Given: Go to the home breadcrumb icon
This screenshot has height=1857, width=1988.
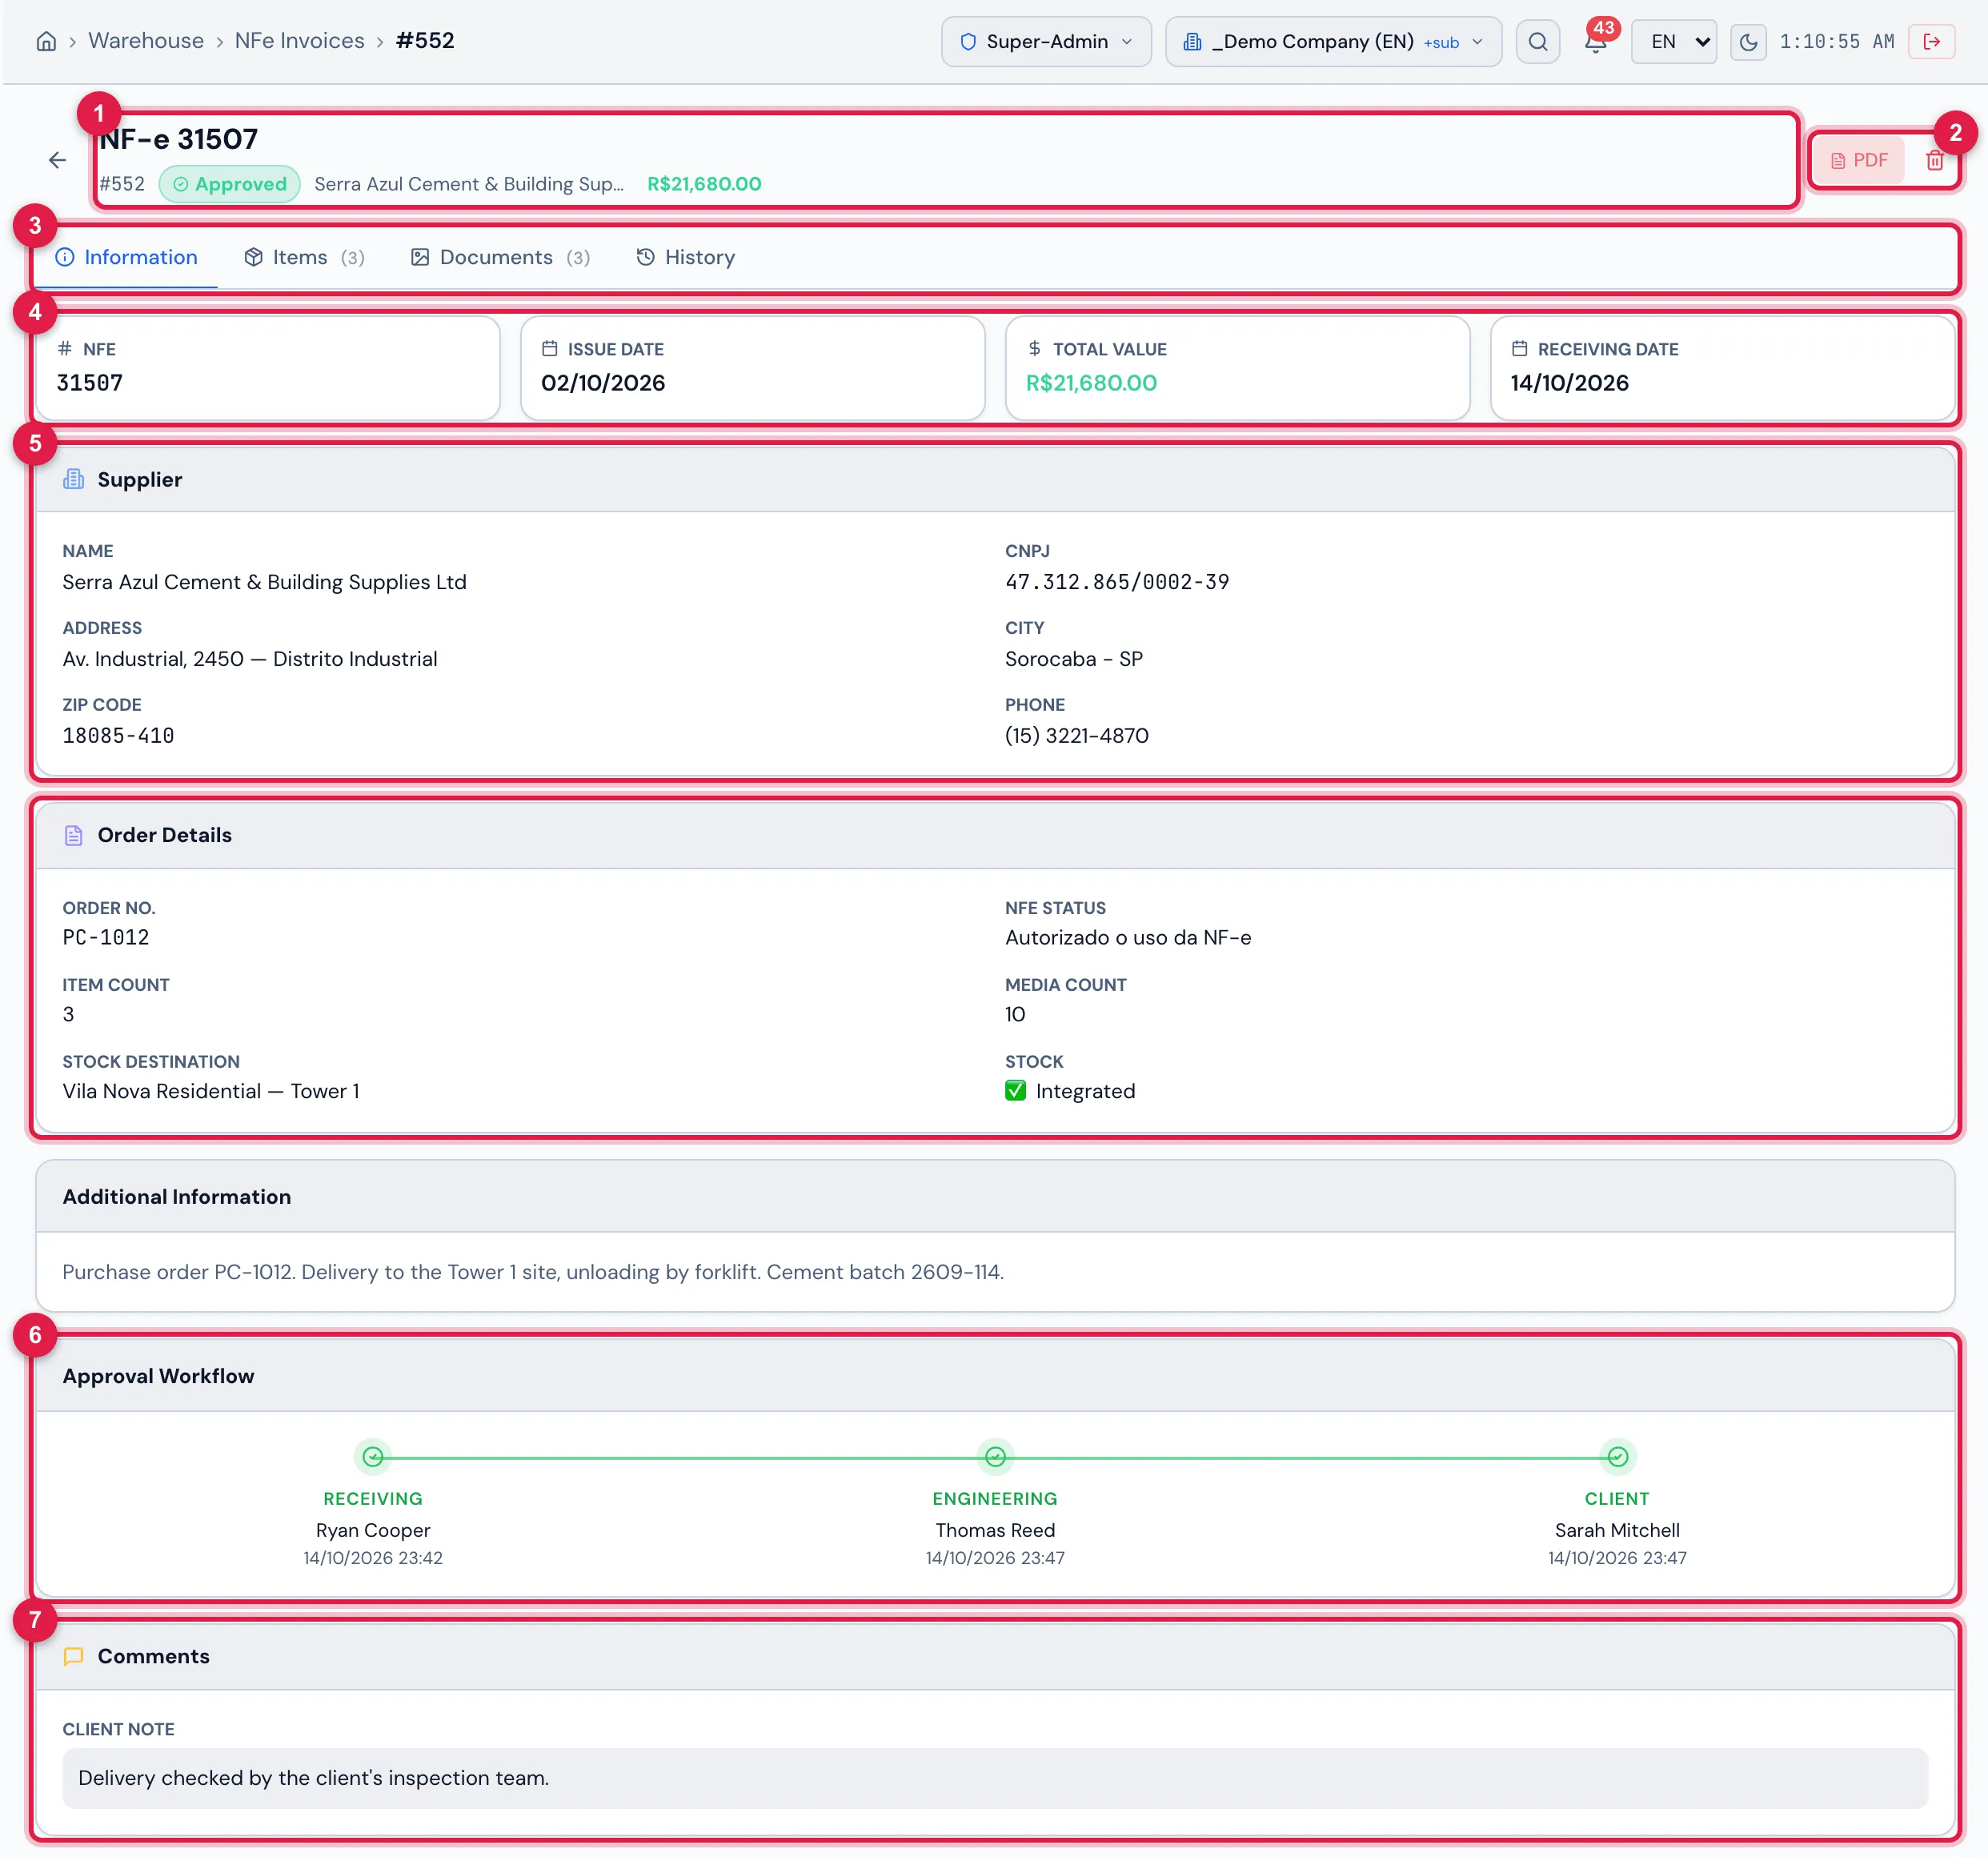Looking at the screenshot, I should click(46, 41).
